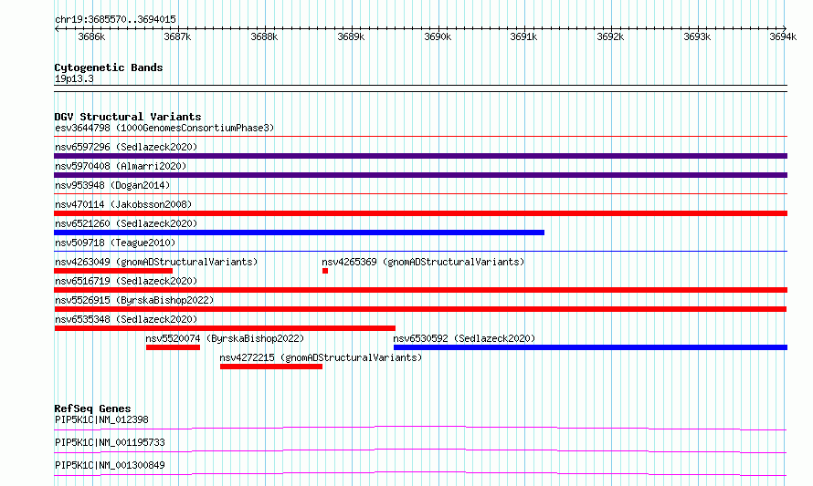The image size is (813, 486).
Task: Open variant nsv4265369 gnomAD label
Action: point(423,262)
